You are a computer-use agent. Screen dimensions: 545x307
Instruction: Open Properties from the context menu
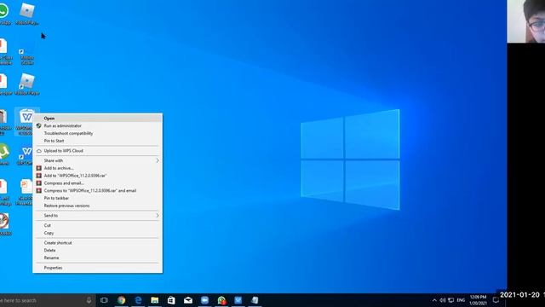pos(97,268)
